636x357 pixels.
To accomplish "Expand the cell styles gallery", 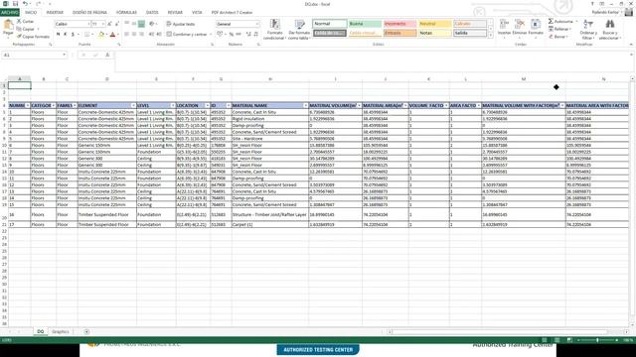I will pos(490,36).
